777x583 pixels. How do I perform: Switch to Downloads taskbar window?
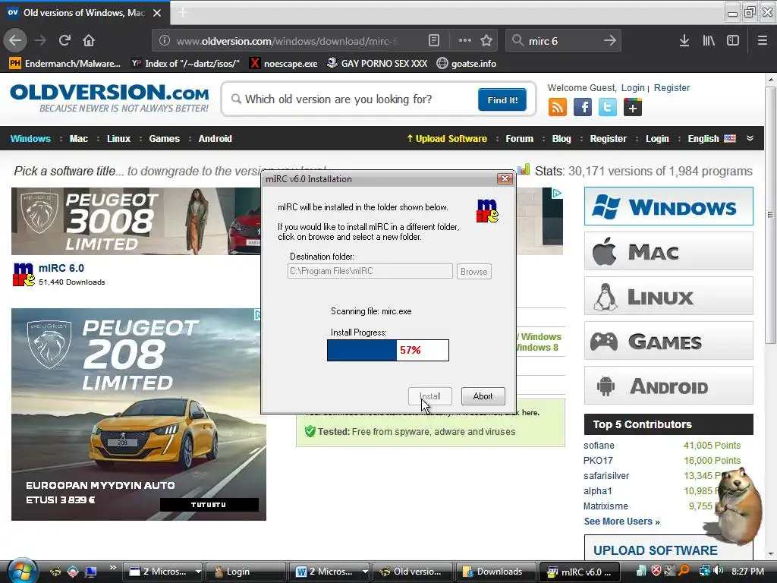pos(495,572)
